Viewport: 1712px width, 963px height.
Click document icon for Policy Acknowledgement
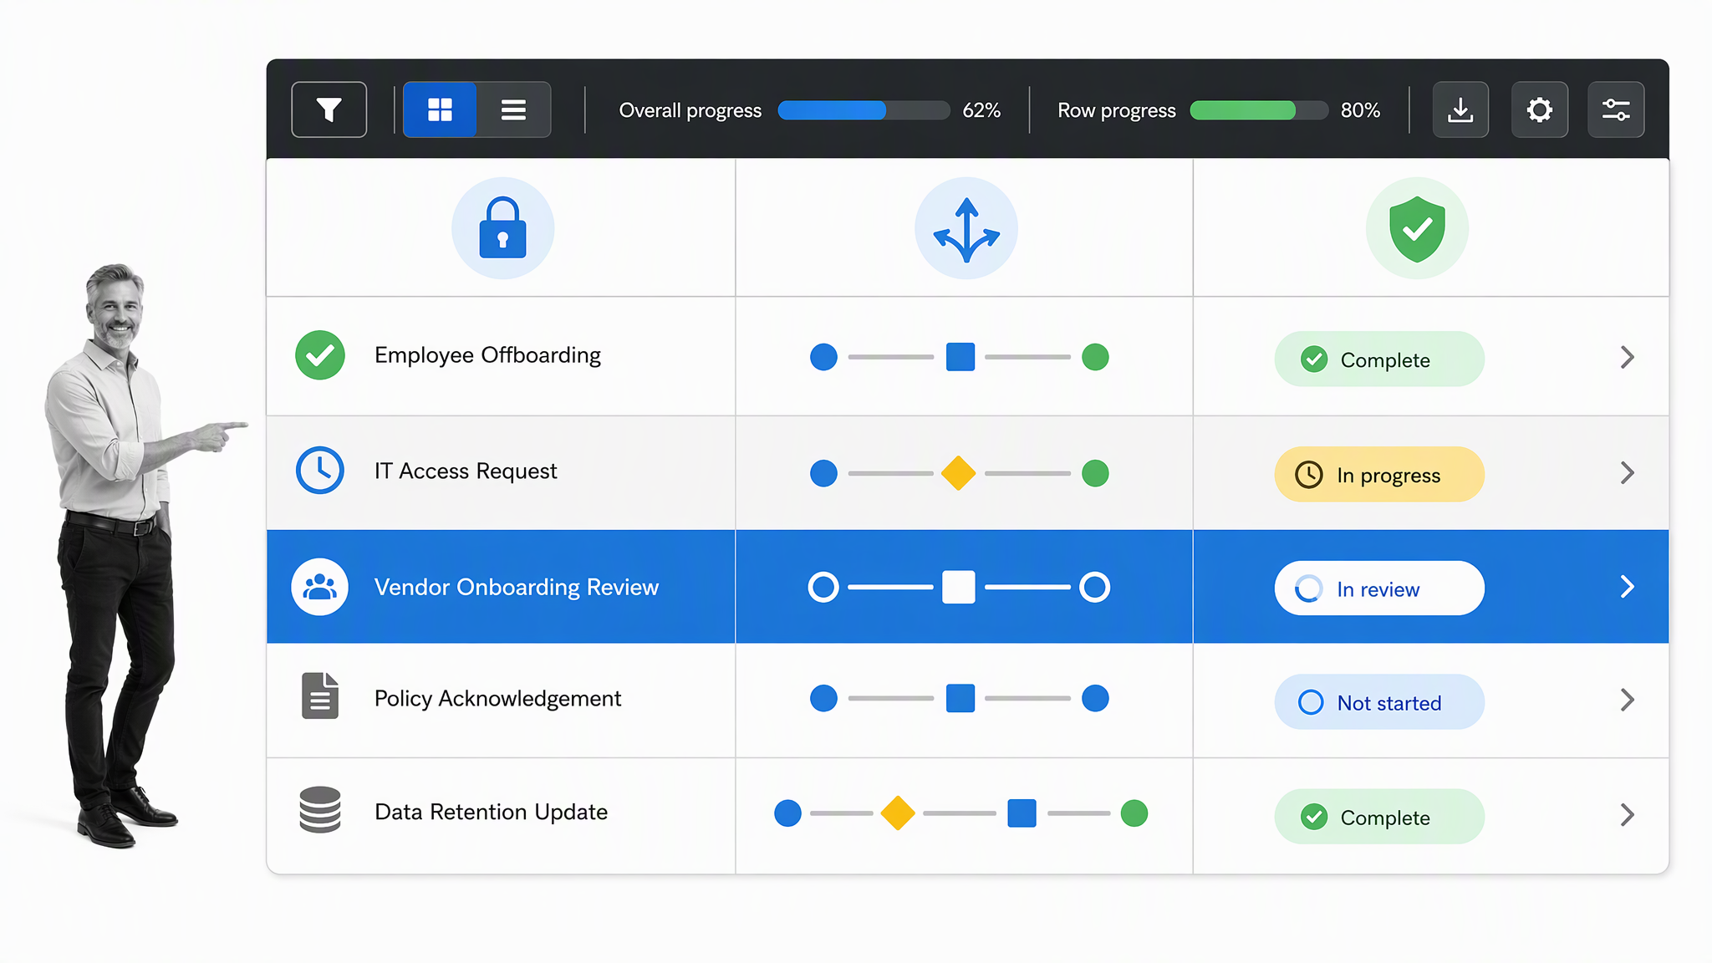pos(320,695)
